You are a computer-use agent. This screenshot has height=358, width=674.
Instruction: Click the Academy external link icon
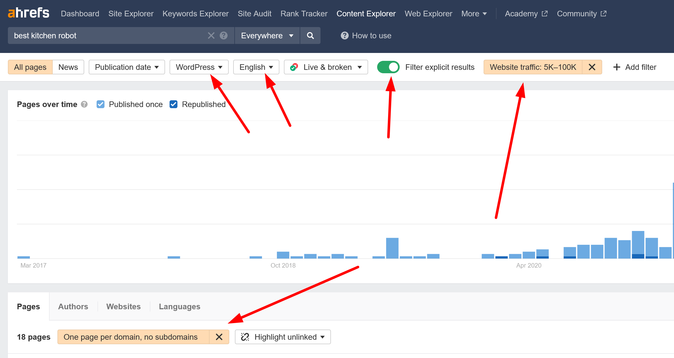(x=545, y=14)
